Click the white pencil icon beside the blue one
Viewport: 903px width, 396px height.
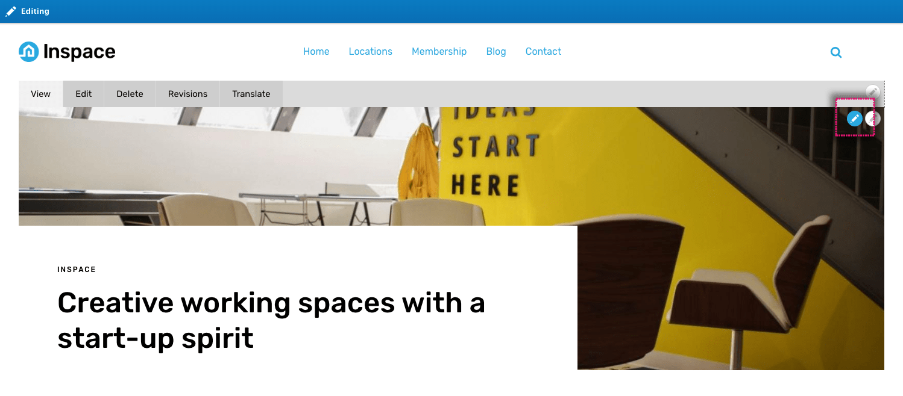pos(873,119)
